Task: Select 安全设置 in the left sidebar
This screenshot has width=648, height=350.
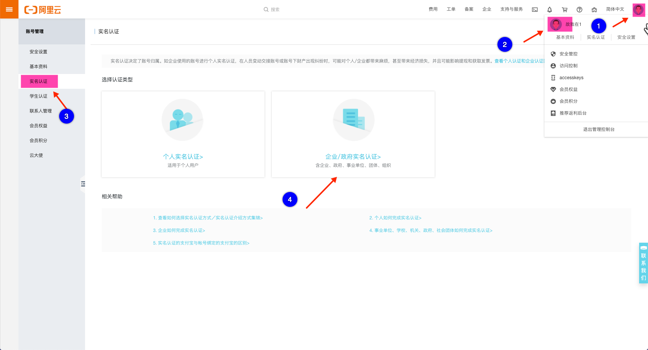Action: point(38,52)
